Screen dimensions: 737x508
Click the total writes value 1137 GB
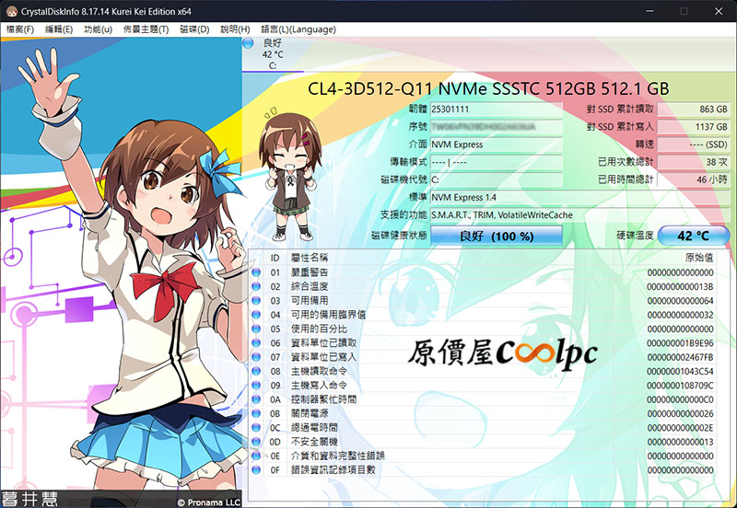[694, 127]
